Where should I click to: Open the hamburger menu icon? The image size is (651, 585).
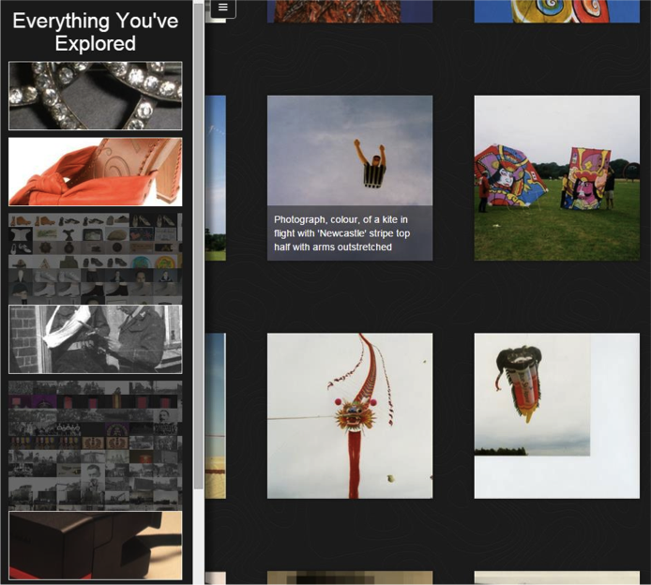click(222, 7)
